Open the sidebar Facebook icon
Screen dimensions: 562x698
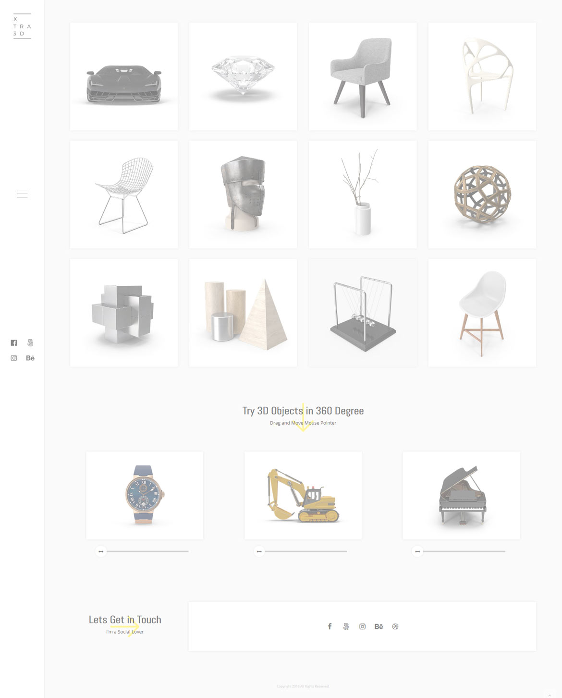coord(14,343)
